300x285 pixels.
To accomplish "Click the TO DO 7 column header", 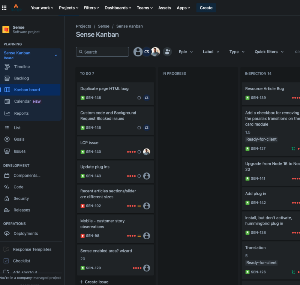I will pos(87,73).
